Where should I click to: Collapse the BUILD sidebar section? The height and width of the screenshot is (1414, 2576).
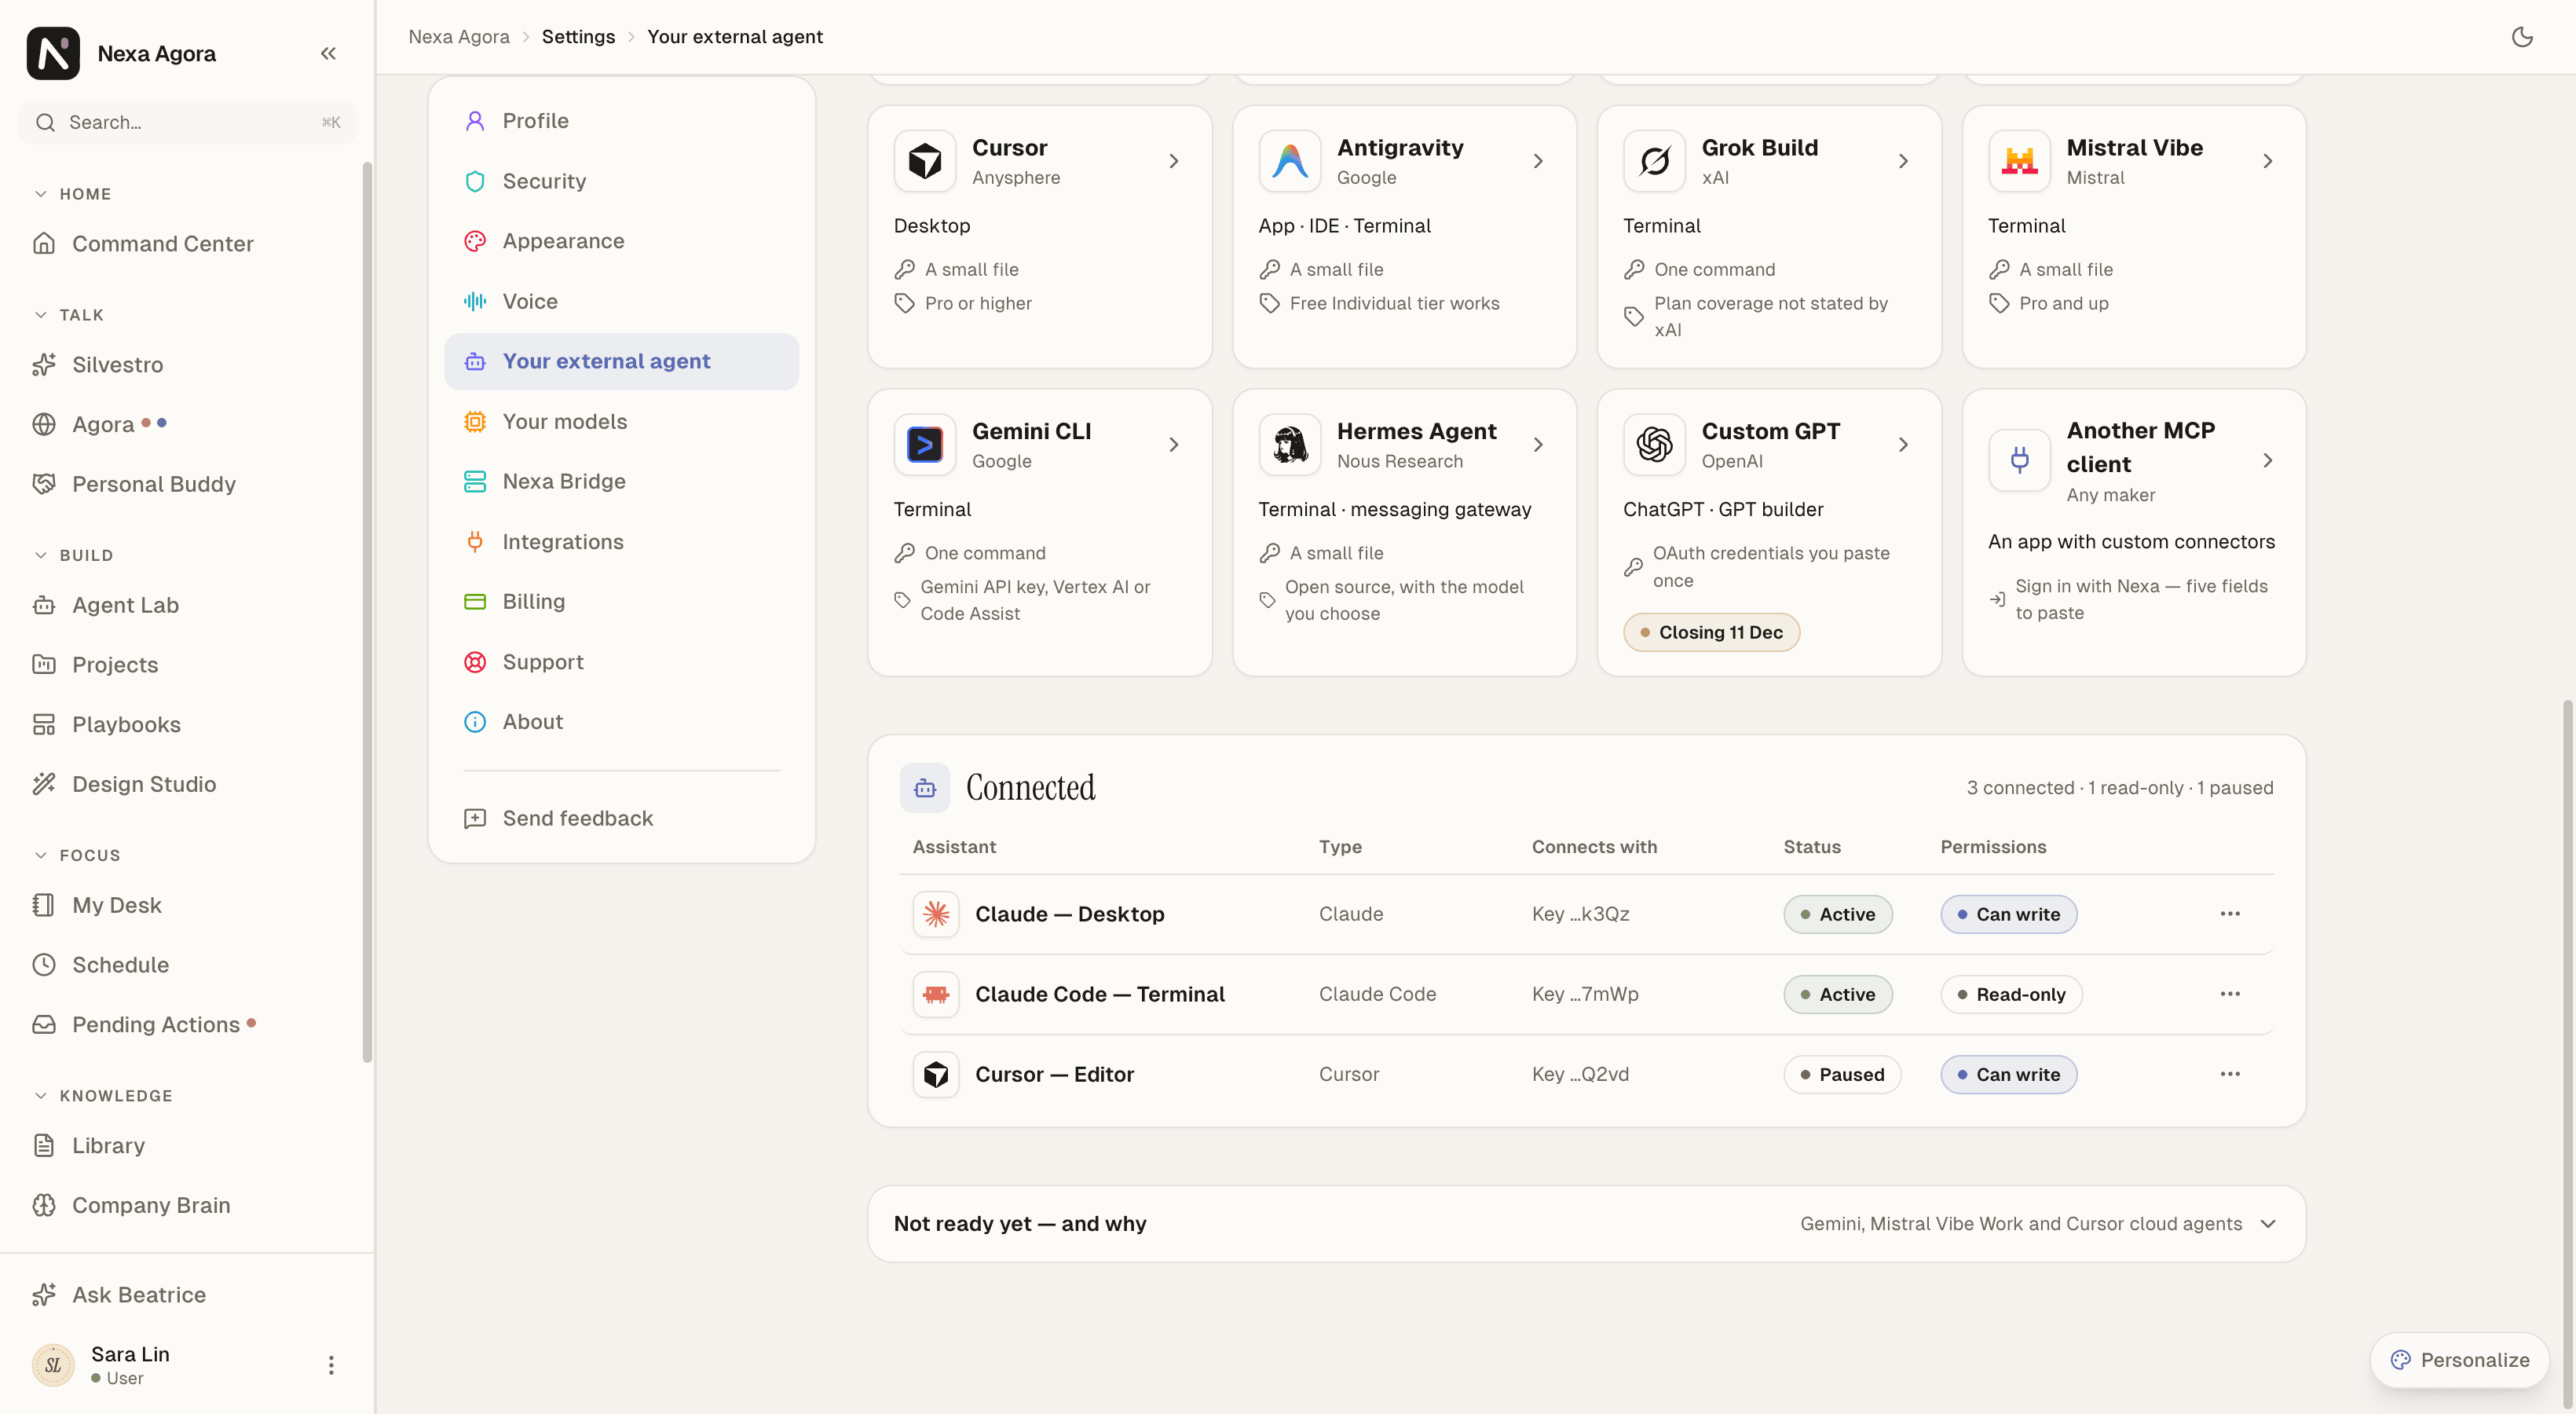coord(74,555)
